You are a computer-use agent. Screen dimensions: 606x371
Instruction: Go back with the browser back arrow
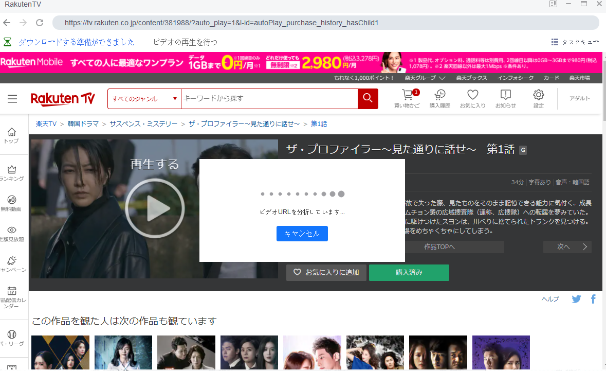tap(7, 23)
